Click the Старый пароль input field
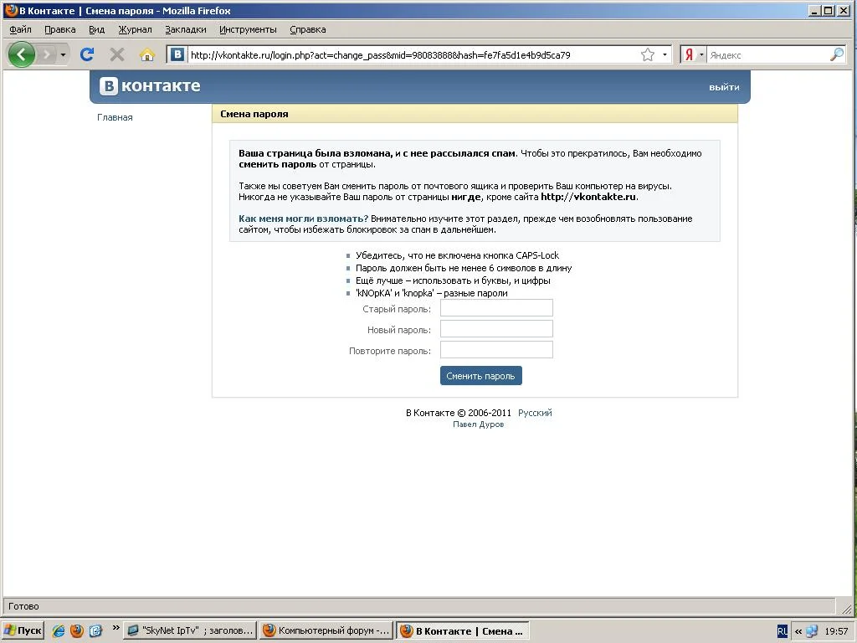This screenshot has height=643, width=857. 496,308
